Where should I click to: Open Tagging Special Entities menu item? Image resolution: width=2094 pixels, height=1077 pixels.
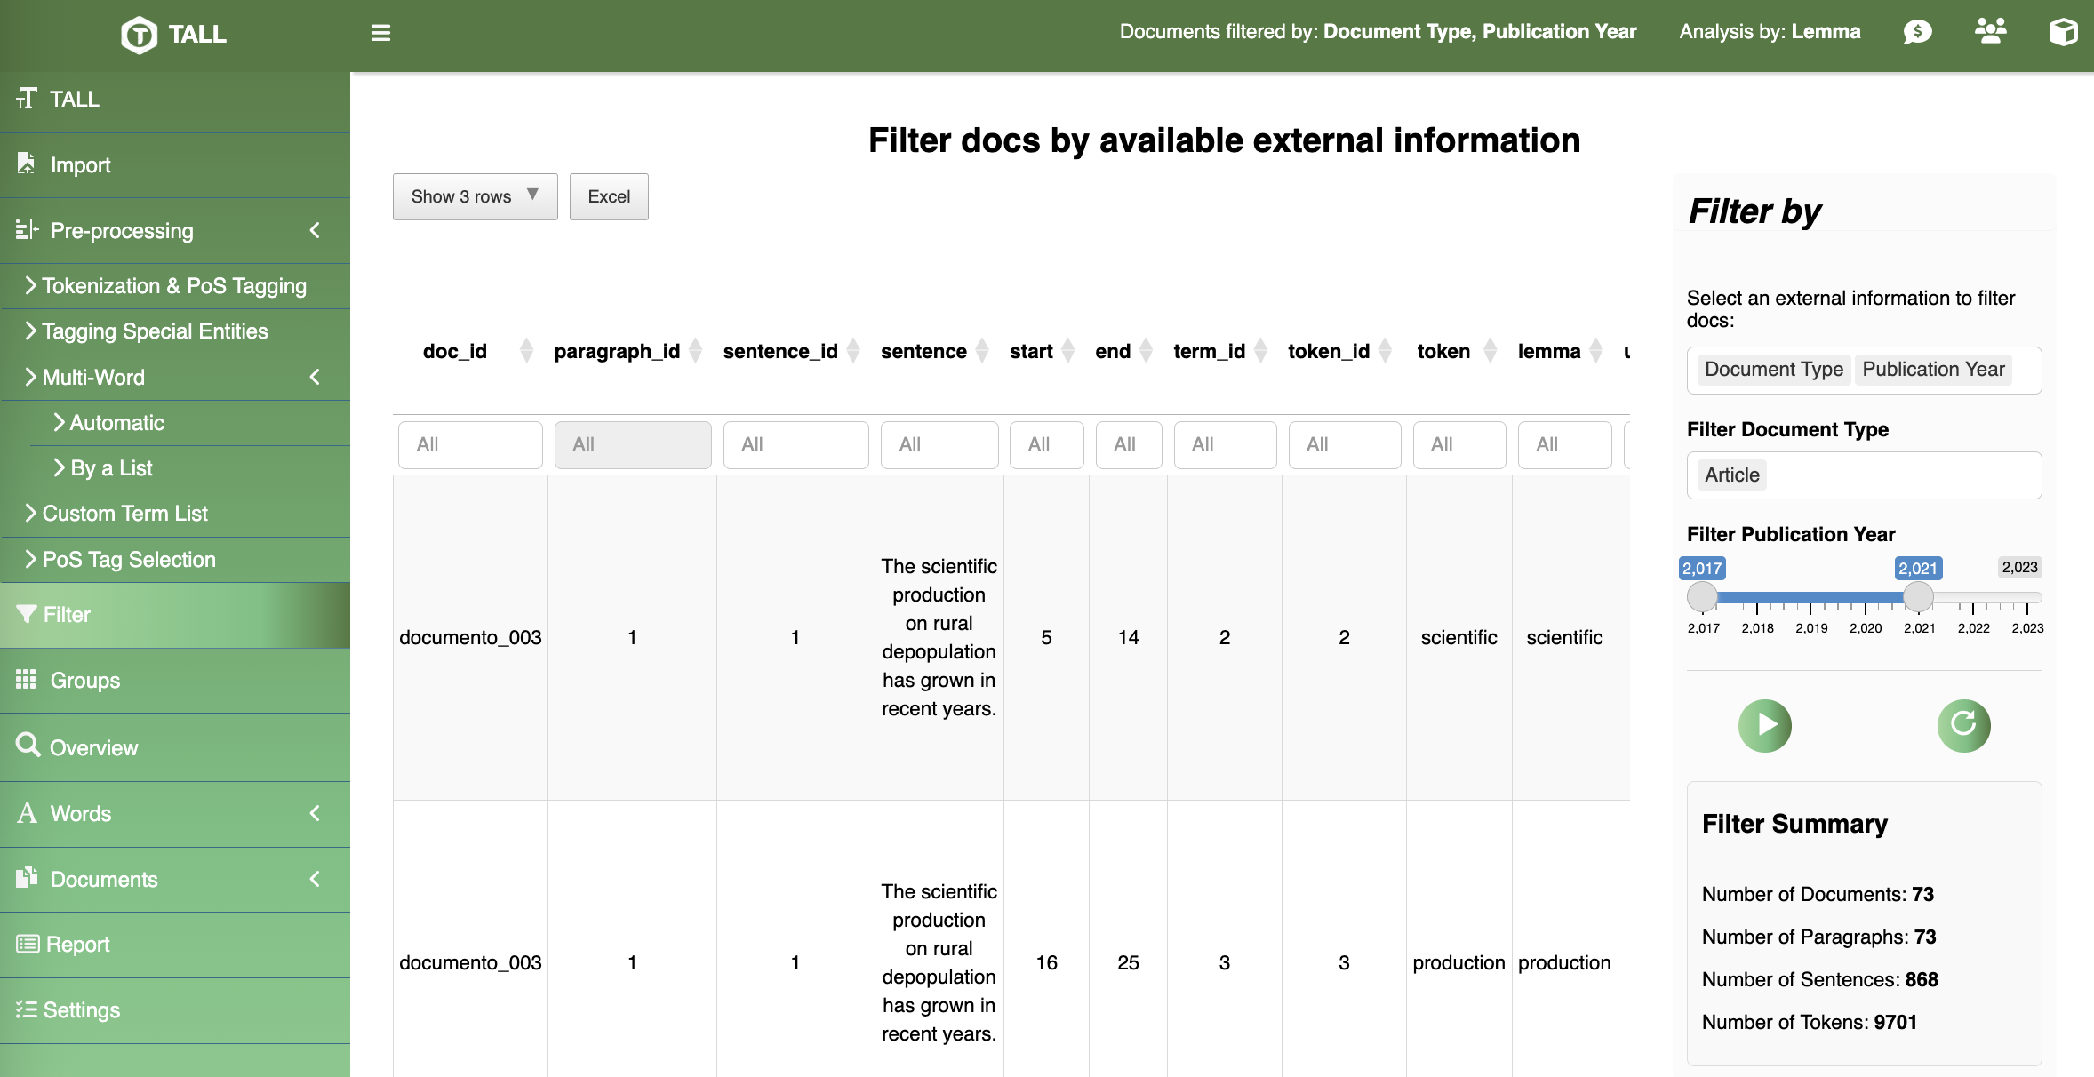pos(176,331)
